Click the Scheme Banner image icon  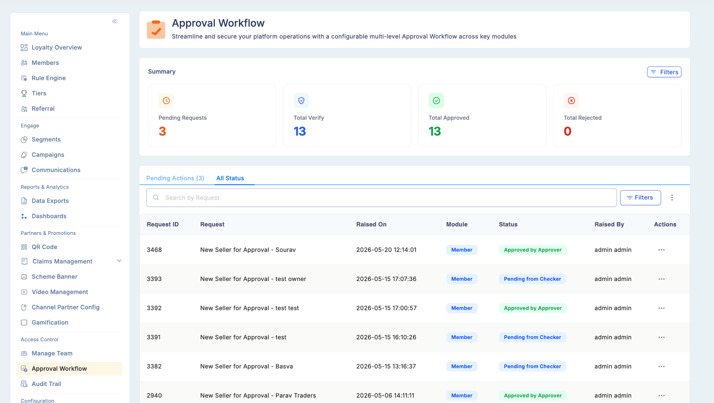click(x=24, y=277)
